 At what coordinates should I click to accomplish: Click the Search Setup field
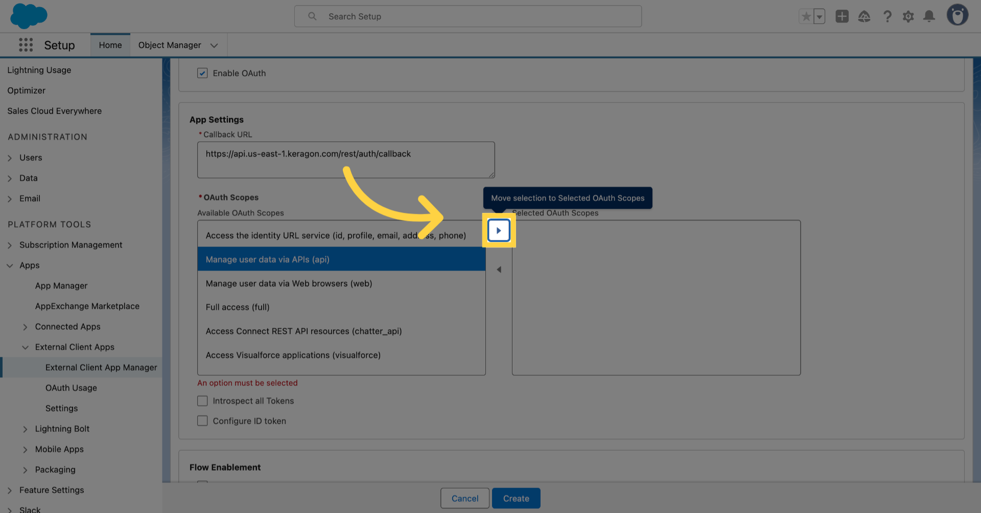tap(468, 16)
